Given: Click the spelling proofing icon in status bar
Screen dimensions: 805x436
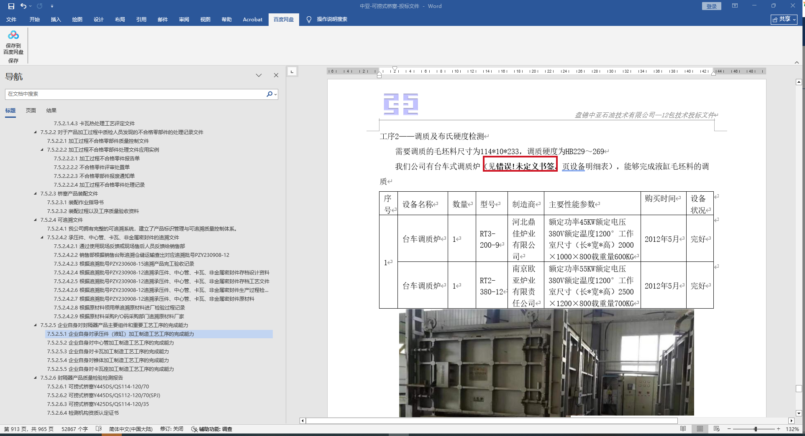Looking at the screenshot, I should point(99,429).
